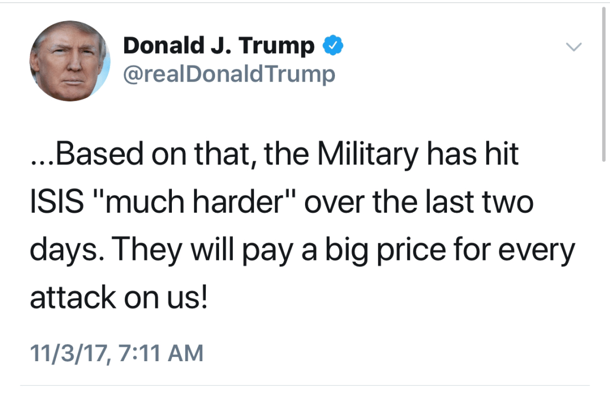Click the time 7:11 AM in the timestamp
This screenshot has width=610, height=395.
pos(162,352)
